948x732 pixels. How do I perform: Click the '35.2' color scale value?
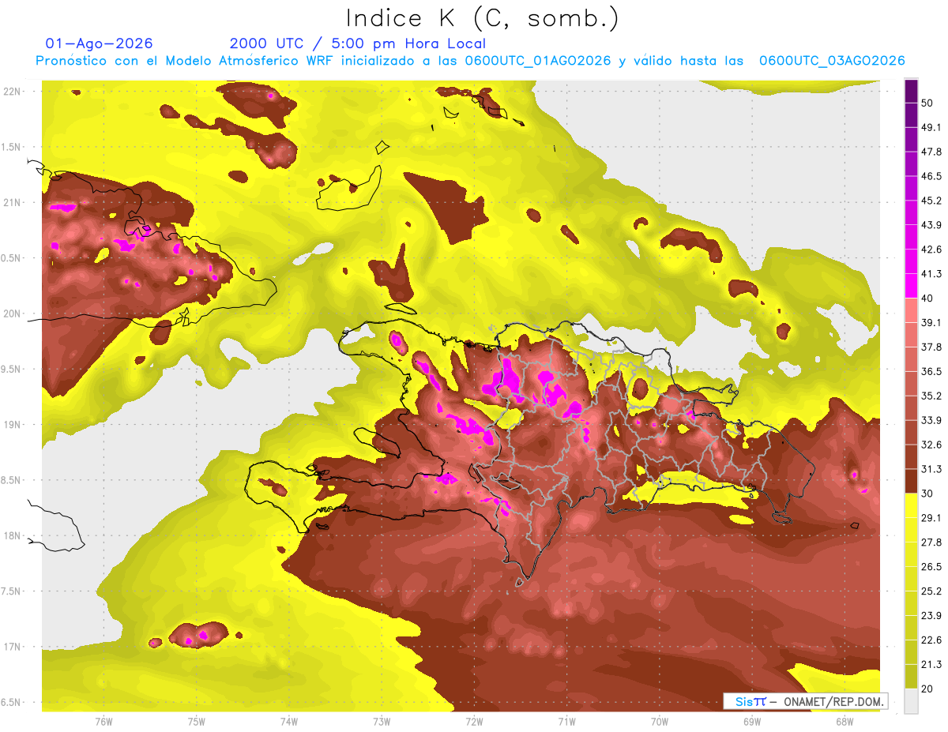click(x=931, y=396)
